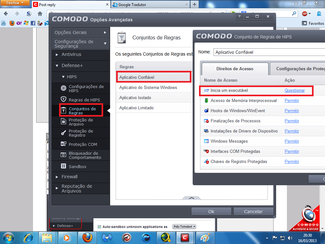Click the volume icon in system tray
The width and height of the screenshot is (325, 244).
pos(290,238)
